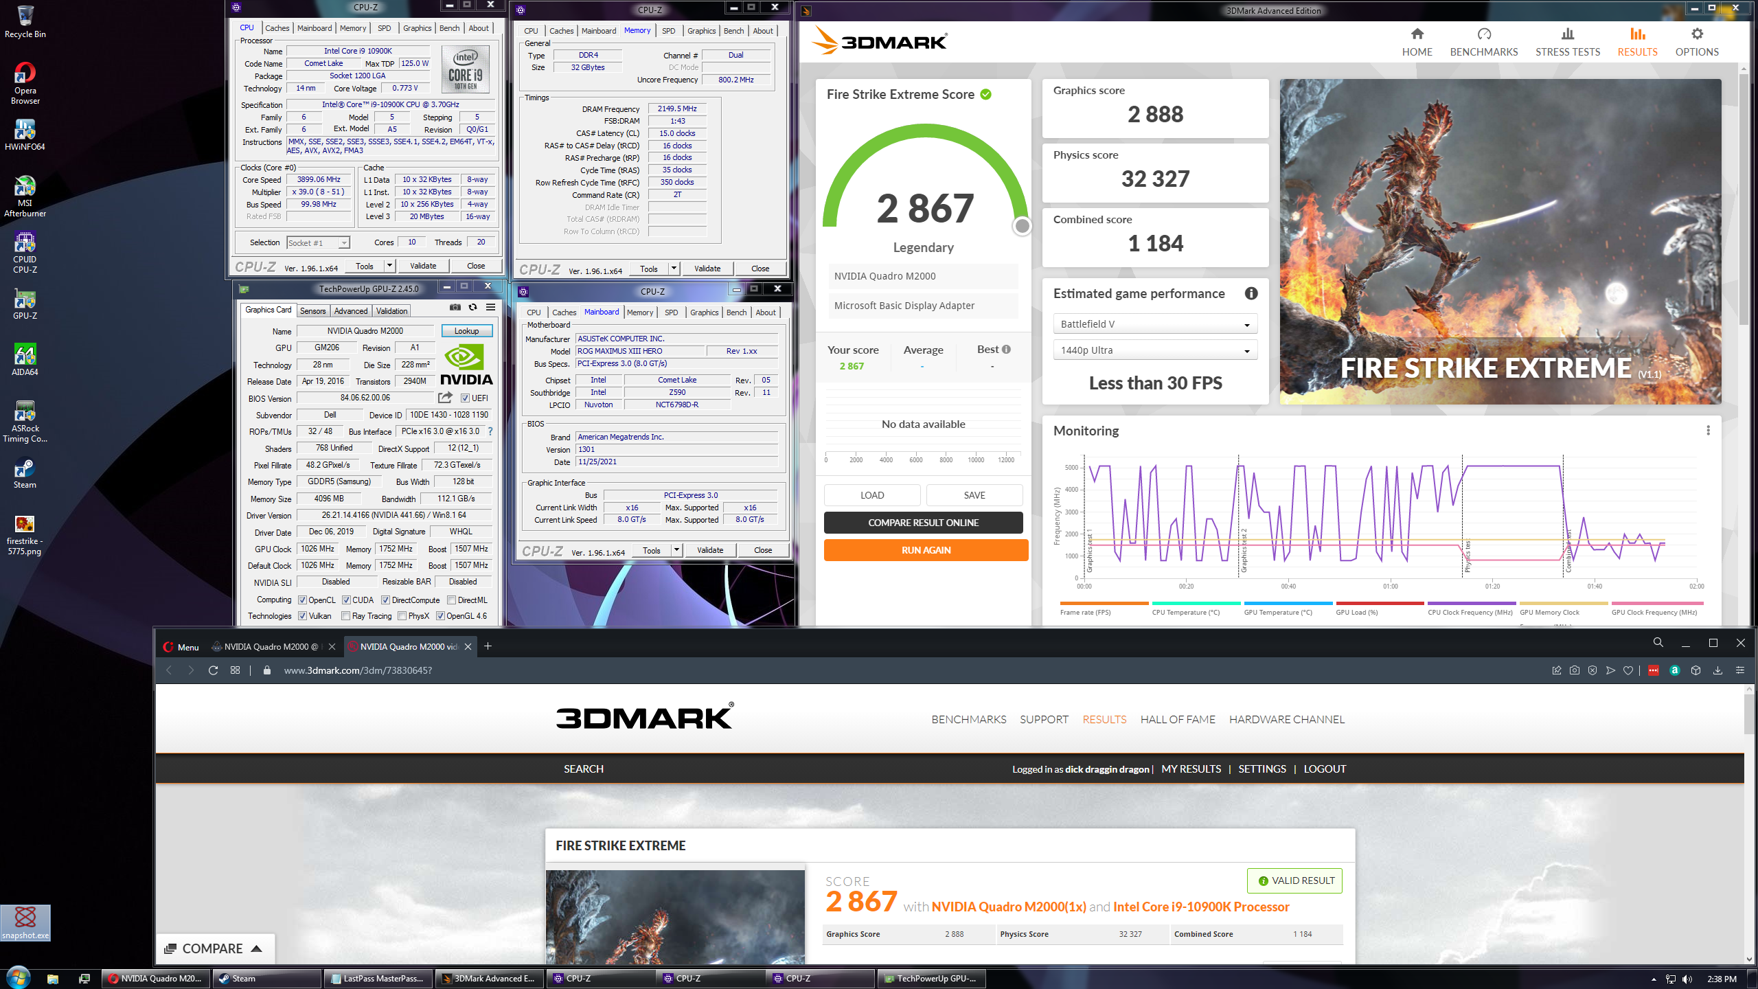Viewport: 1758px width, 989px height.
Task: Open Opera speed dial grid icon
Action: (x=235, y=670)
